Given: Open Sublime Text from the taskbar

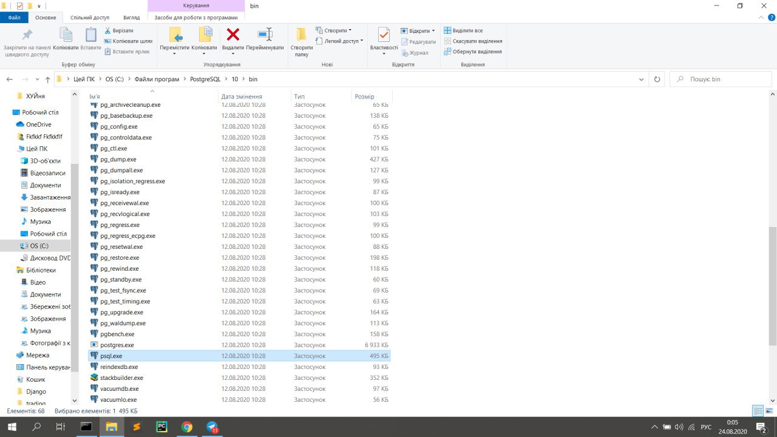Looking at the screenshot, I should click(137, 427).
